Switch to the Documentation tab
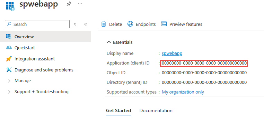This screenshot has height=127, width=264. pyautogui.click(x=156, y=110)
